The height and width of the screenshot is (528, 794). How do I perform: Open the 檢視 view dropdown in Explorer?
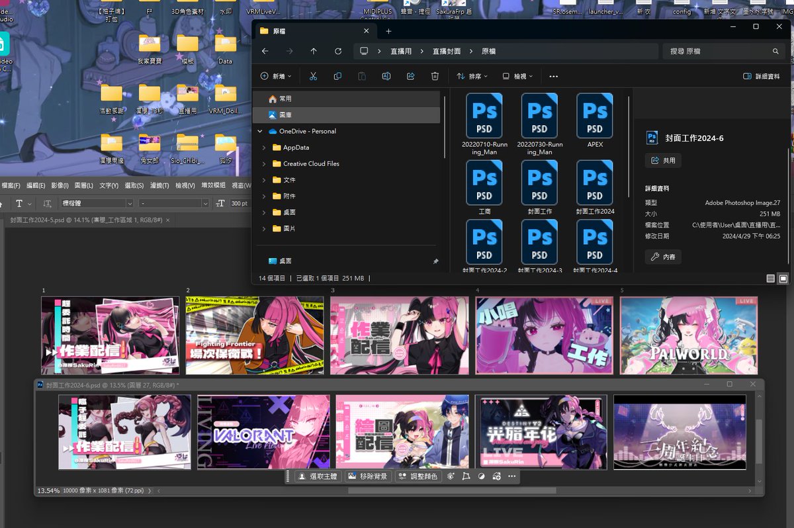(x=517, y=76)
